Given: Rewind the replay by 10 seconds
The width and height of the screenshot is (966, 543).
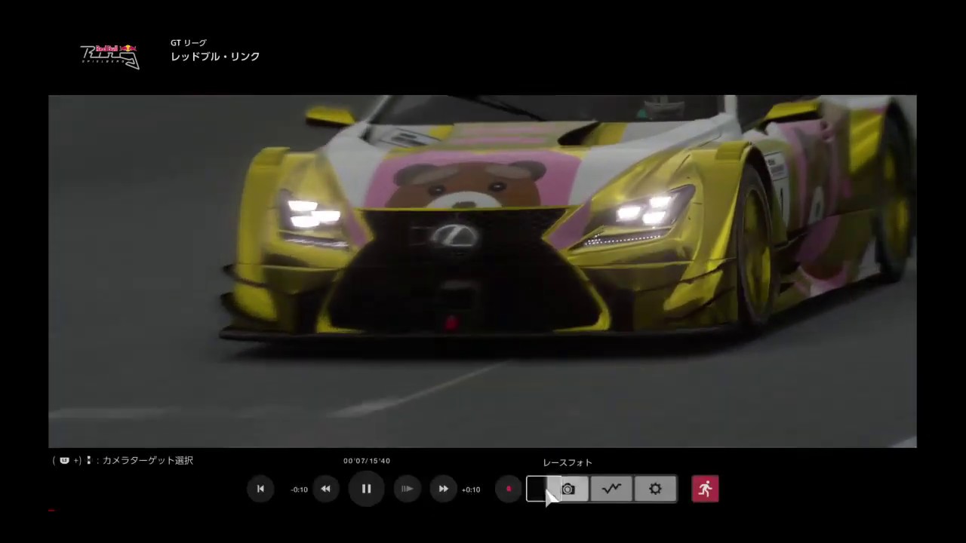Looking at the screenshot, I should coord(325,489).
